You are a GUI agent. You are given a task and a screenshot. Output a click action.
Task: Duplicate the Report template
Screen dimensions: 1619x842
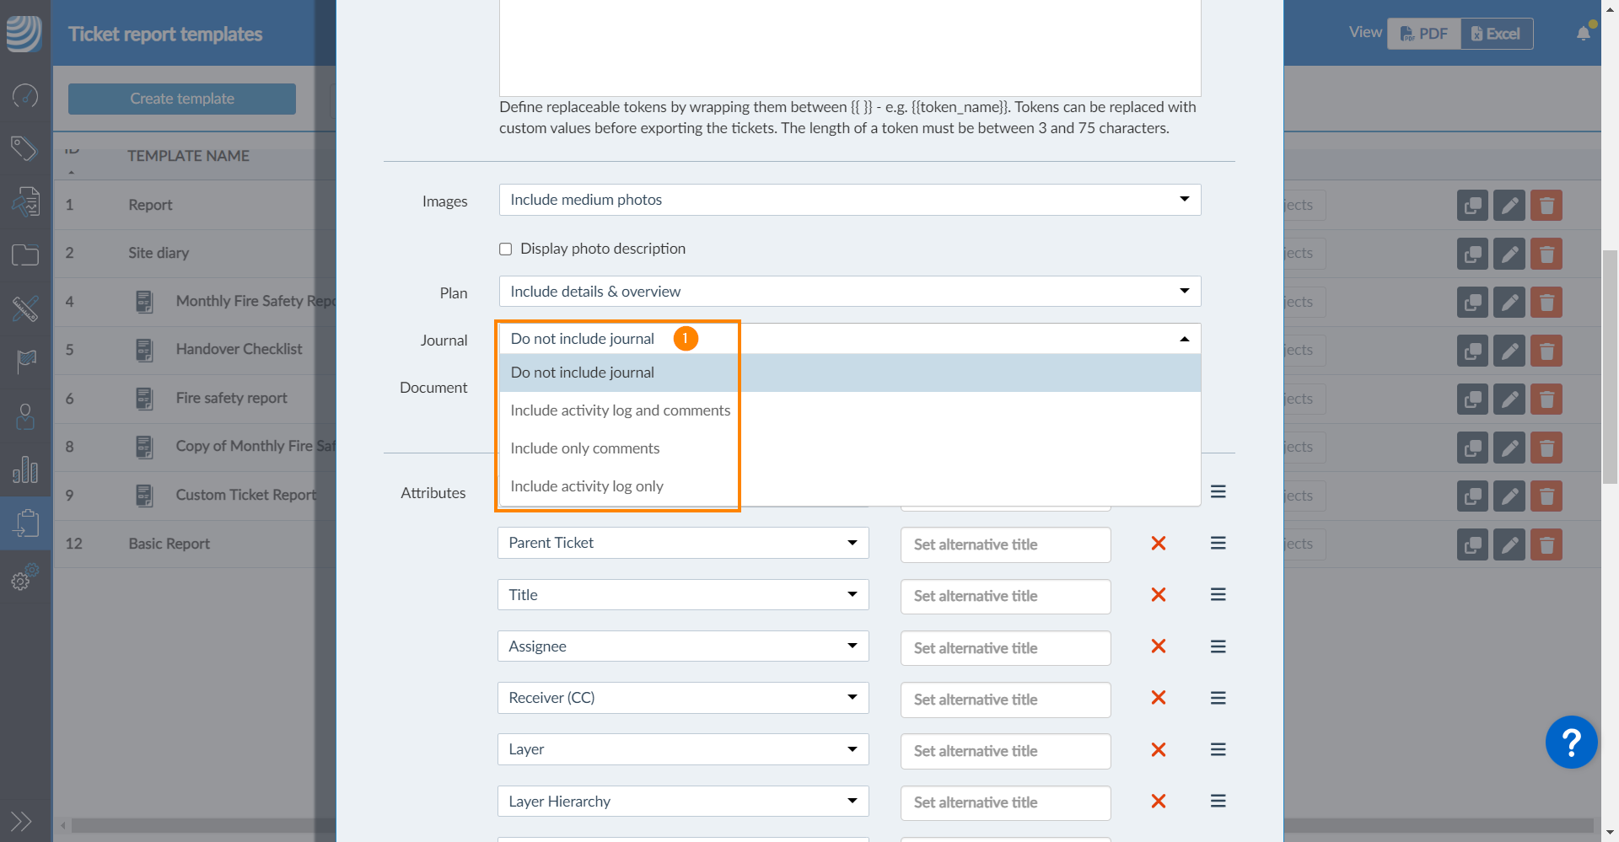[x=1472, y=206]
